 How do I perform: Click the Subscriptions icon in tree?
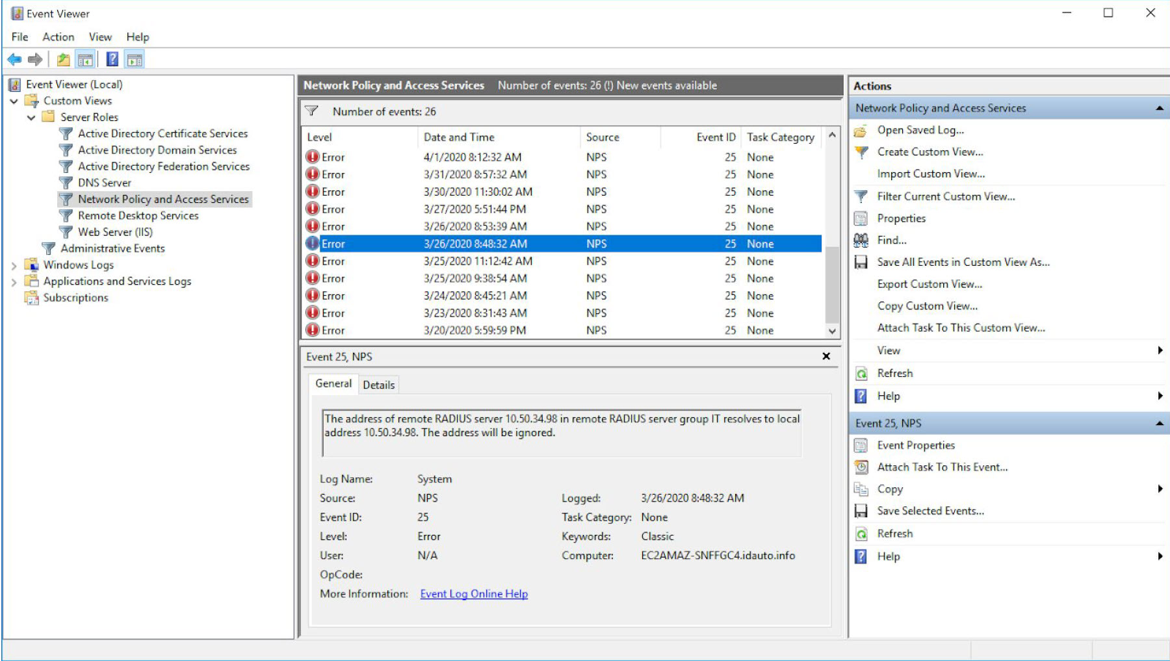31,298
